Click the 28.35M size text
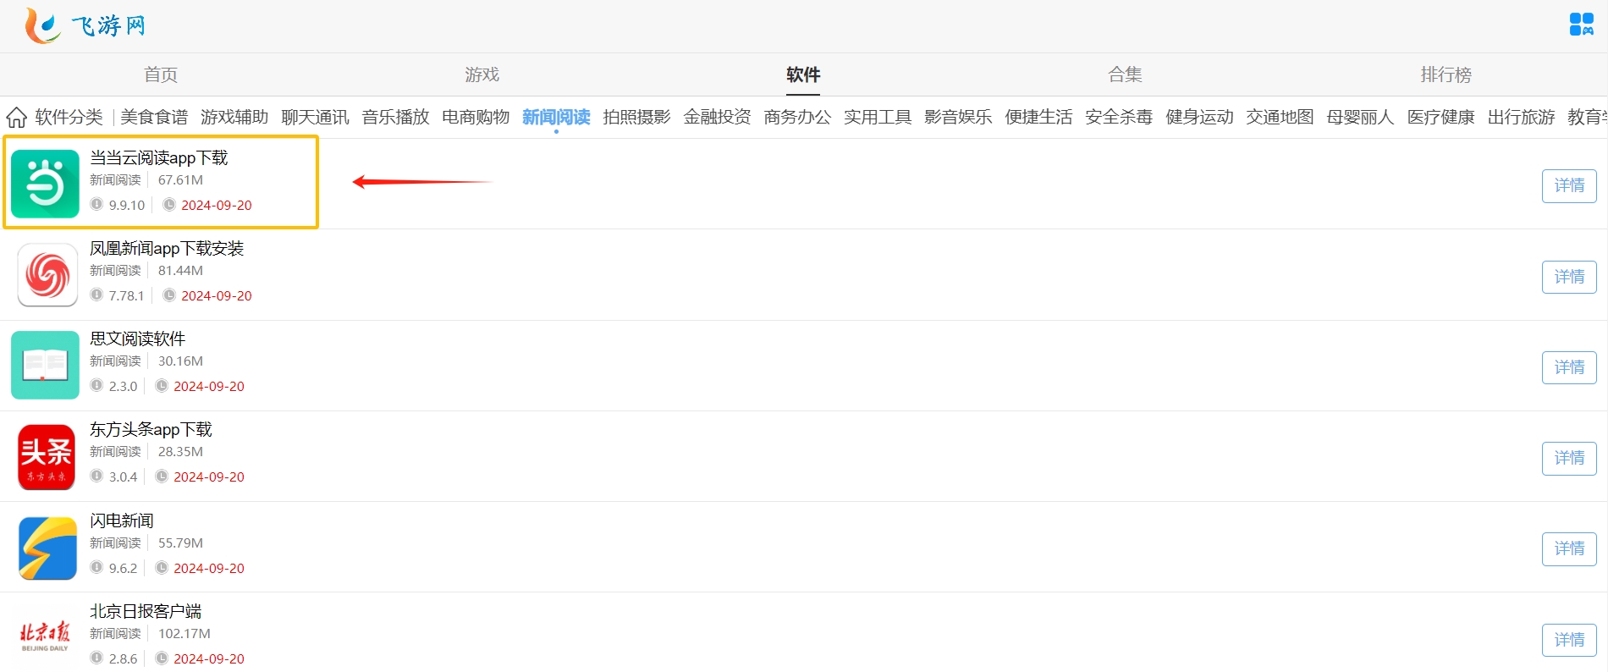Screen dimensions: 1608x672 tap(180, 452)
